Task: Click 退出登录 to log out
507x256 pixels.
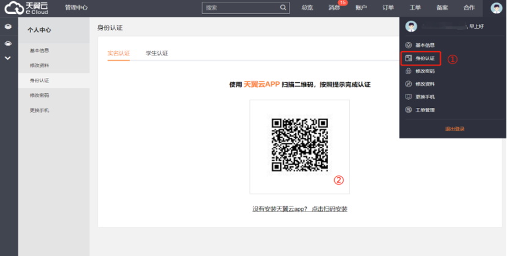Action: [454, 129]
